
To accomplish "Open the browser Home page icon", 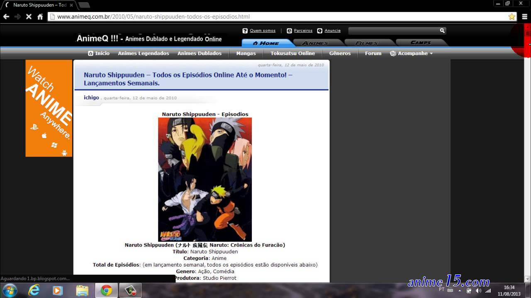I will [40, 17].
